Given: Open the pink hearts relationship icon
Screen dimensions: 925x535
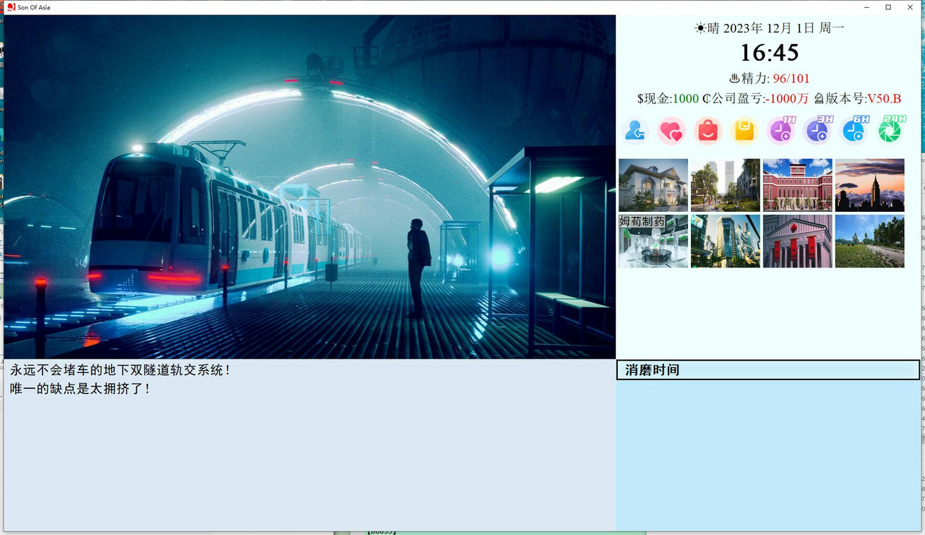Looking at the screenshot, I should coord(671,131).
